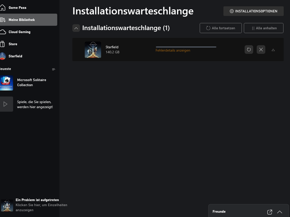This screenshot has width=290, height=217.
Task: Click the play placeholder tile
Action: (7, 104)
